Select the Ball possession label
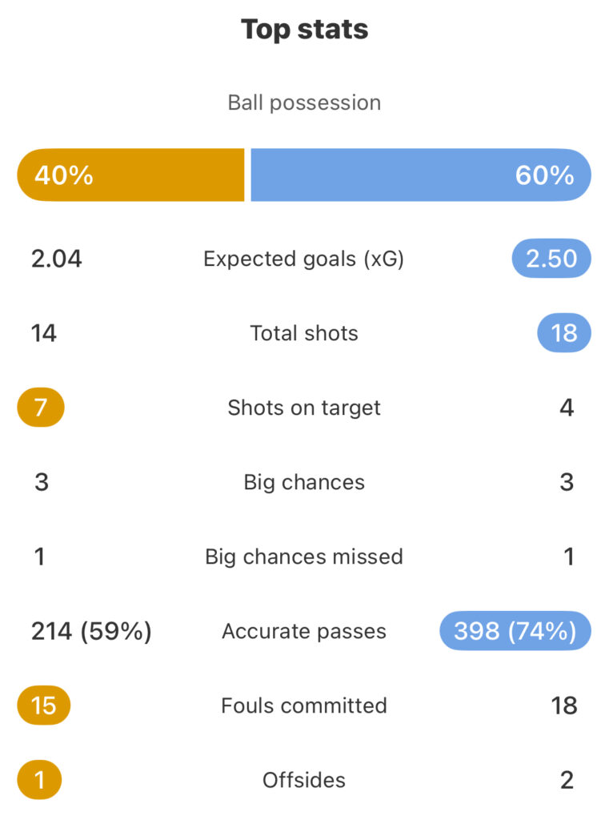This screenshot has width=609, height=820. coord(304,103)
